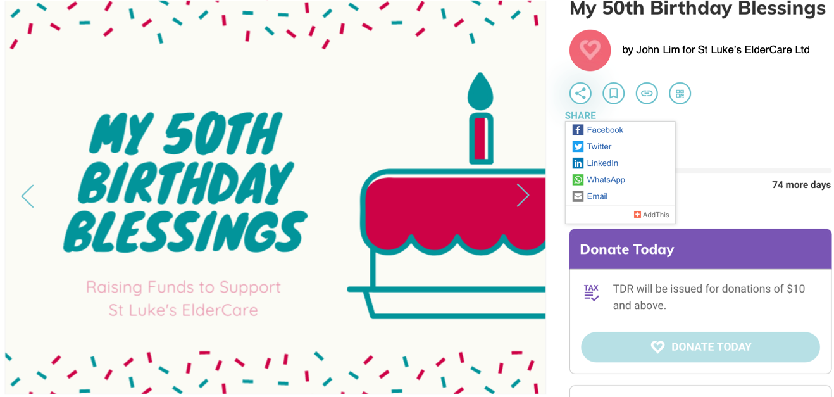The image size is (834, 397).
Task: Click the LinkedIn logo icon in share menu
Action: click(578, 163)
